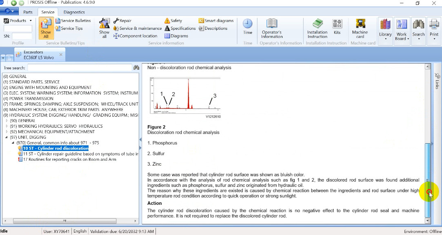Select (1) STANDARD PARTS, SERVICE
This screenshot has width=442, height=235.
(x=31, y=82)
